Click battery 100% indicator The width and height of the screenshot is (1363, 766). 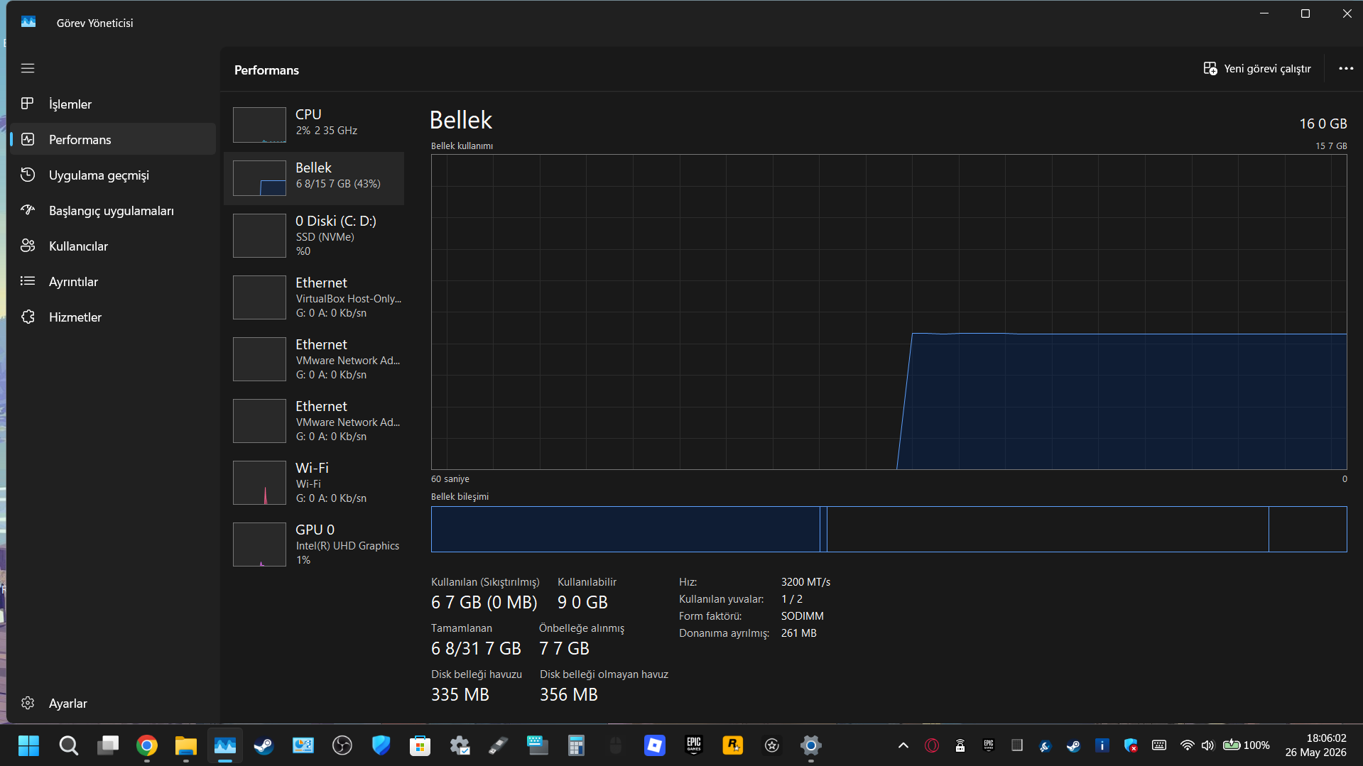point(1247,745)
